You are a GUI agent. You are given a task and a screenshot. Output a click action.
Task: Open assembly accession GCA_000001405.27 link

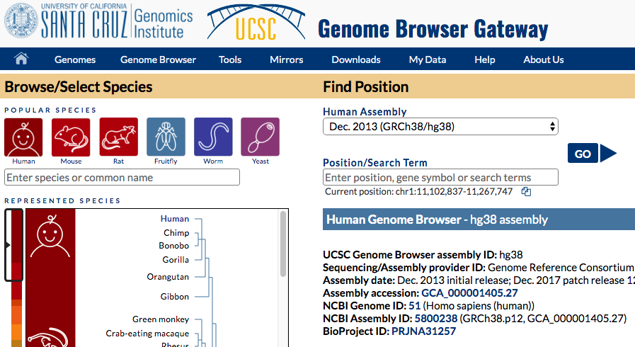tap(469, 292)
